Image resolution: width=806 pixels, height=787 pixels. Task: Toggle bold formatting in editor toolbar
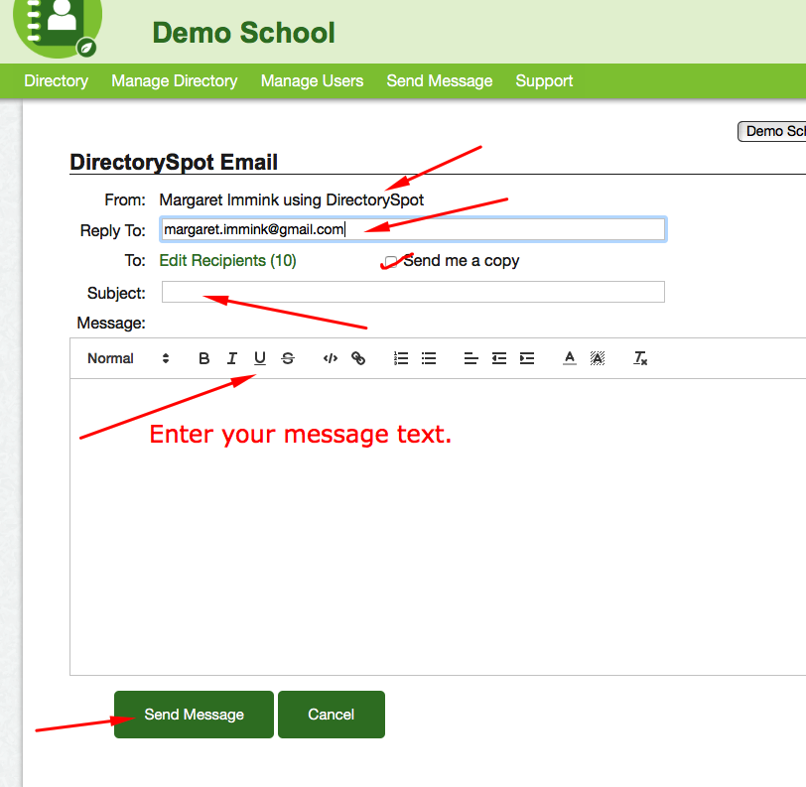(204, 358)
